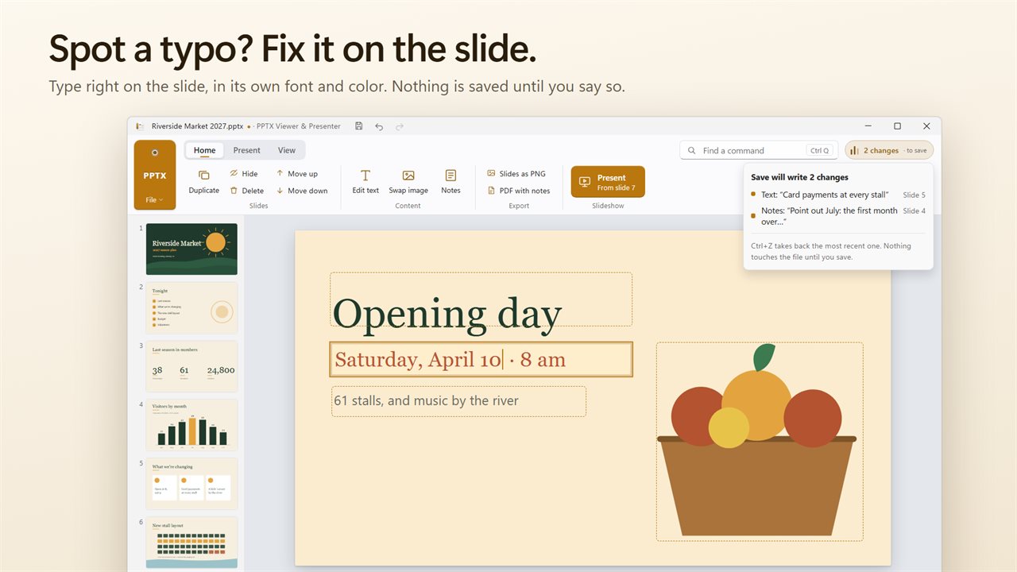Open the Notes panel
Image resolution: width=1017 pixels, height=572 pixels.
(450, 182)
